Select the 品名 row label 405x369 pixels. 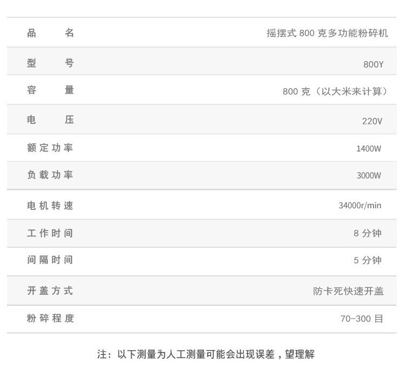coord(50,33)
